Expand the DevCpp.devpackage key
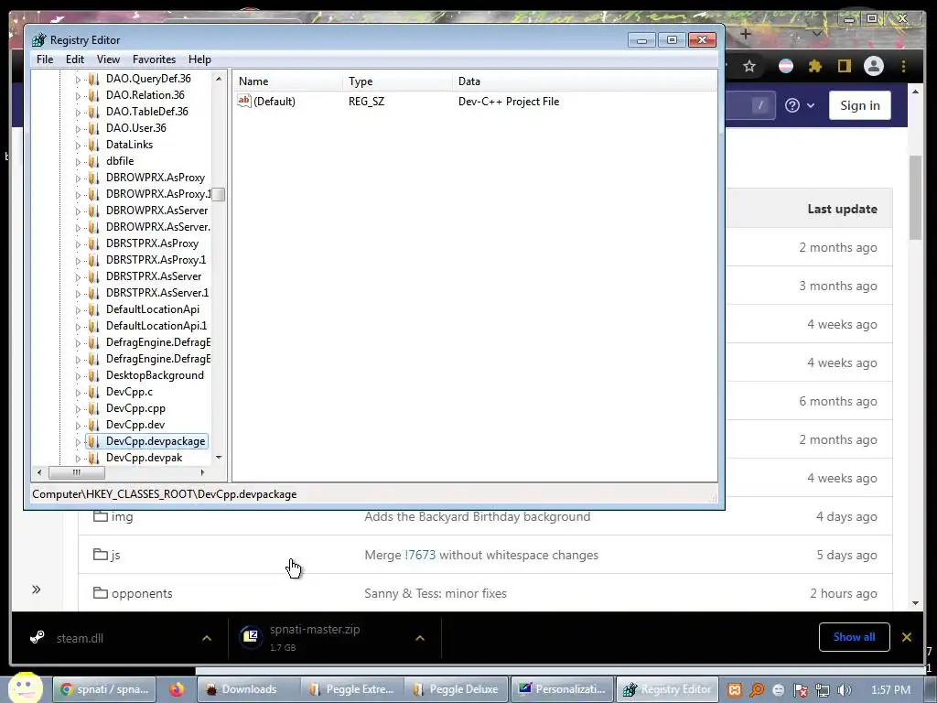 [x=78, y=442]
